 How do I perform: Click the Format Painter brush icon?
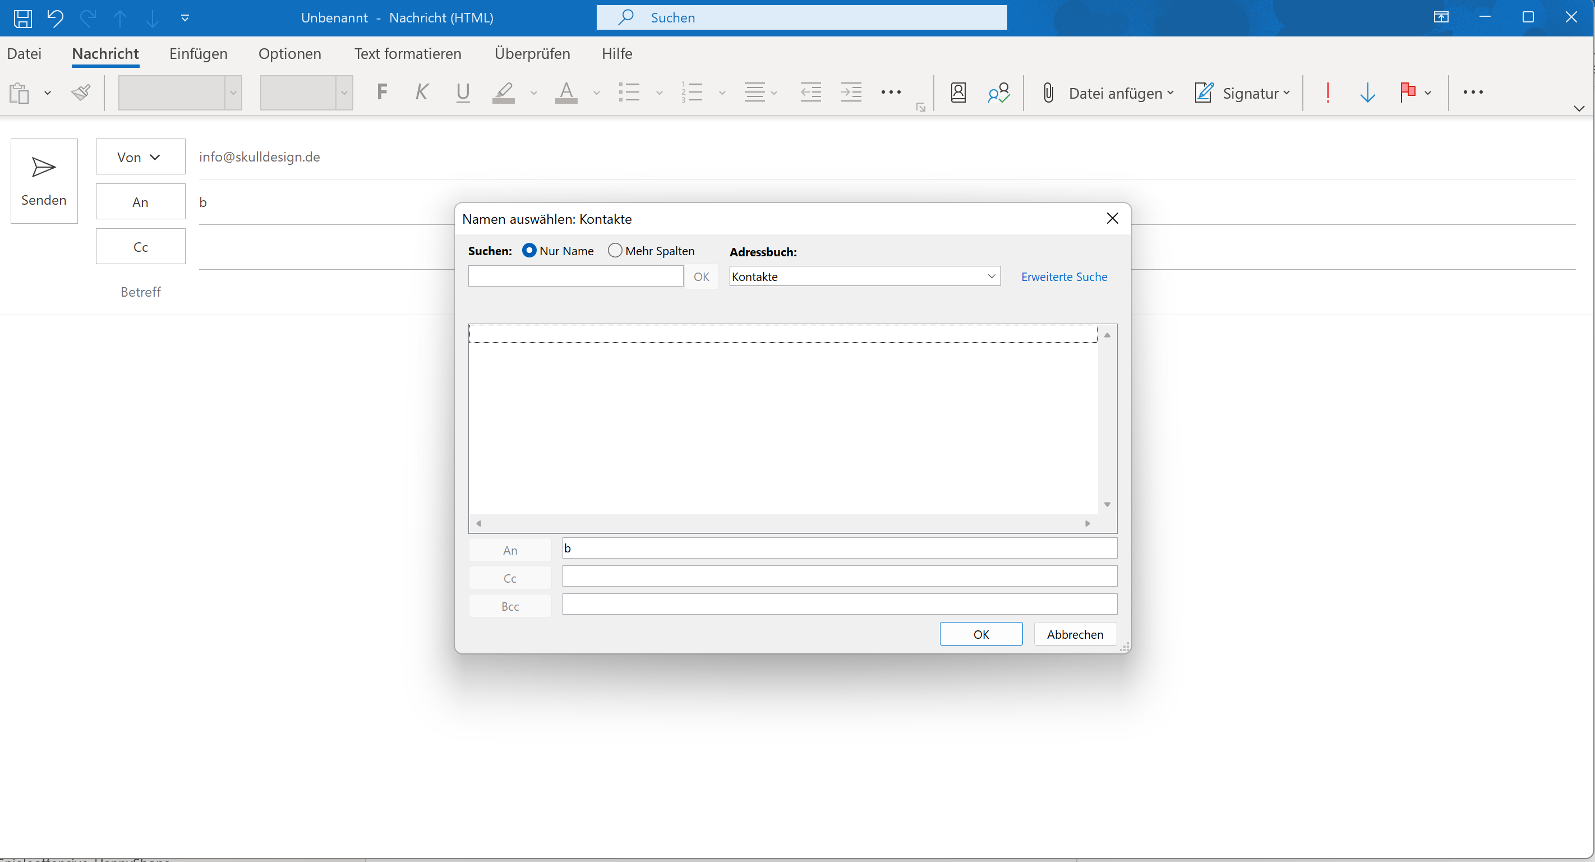click(81, 93)
